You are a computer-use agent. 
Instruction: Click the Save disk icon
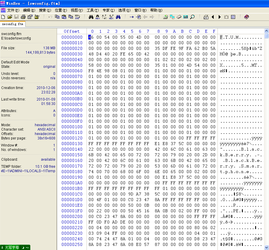tap(16, 17)
